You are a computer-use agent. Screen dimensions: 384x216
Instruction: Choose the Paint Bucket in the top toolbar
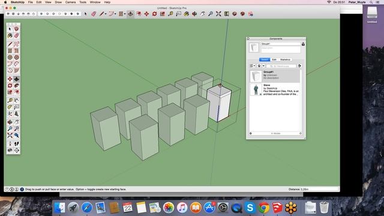187,14
